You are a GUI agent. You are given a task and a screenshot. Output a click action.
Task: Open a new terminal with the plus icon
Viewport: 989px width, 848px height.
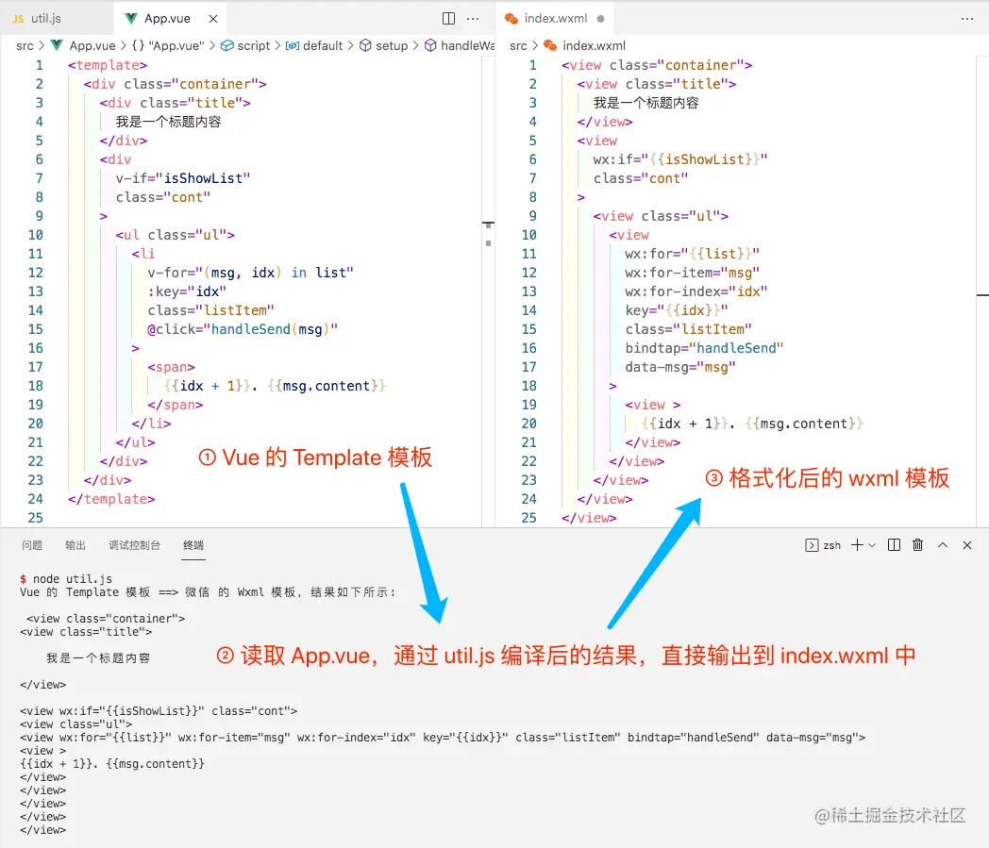pos(857,544)
